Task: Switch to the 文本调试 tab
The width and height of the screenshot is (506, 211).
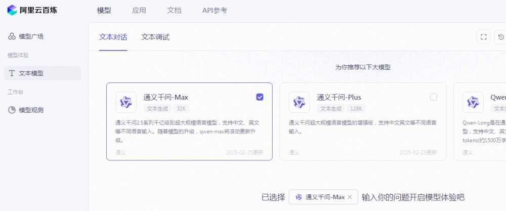Action: tap(155, 37)
